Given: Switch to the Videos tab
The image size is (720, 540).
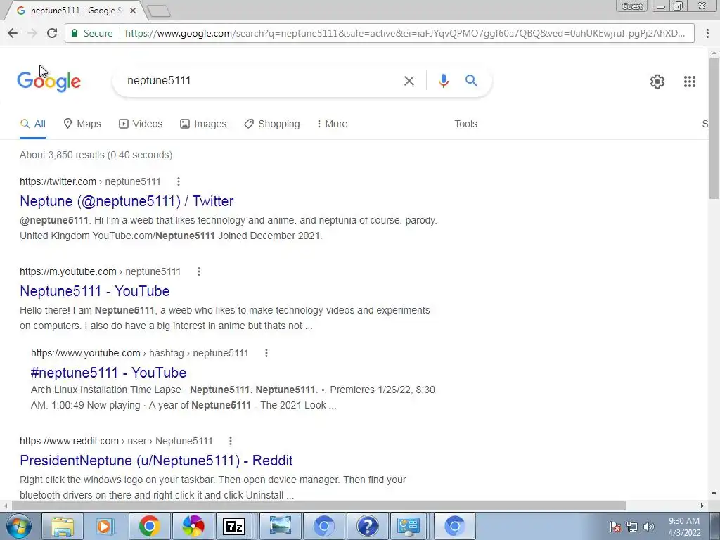Looking at the screenshot, I should (x=141, y=124).
